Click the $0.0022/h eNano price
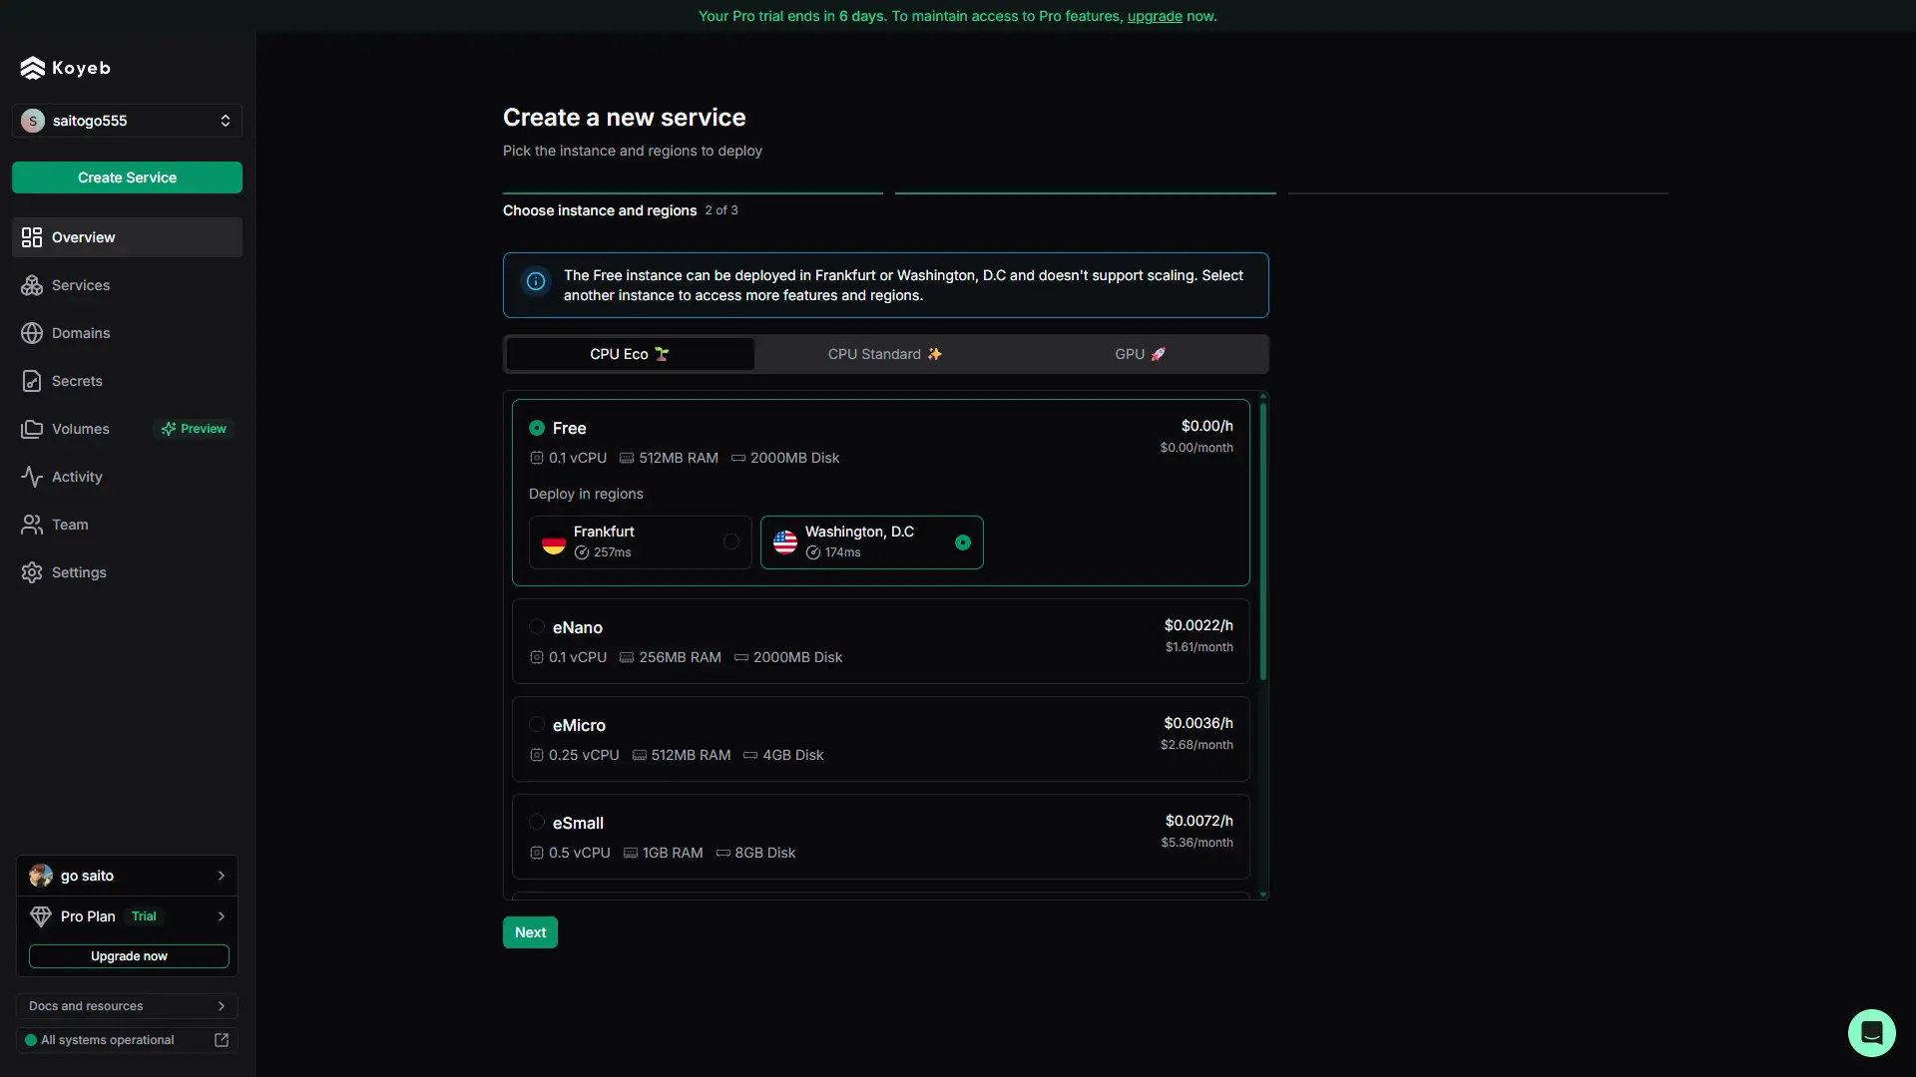1916x1077 pixels. [x=1198, y=625]
